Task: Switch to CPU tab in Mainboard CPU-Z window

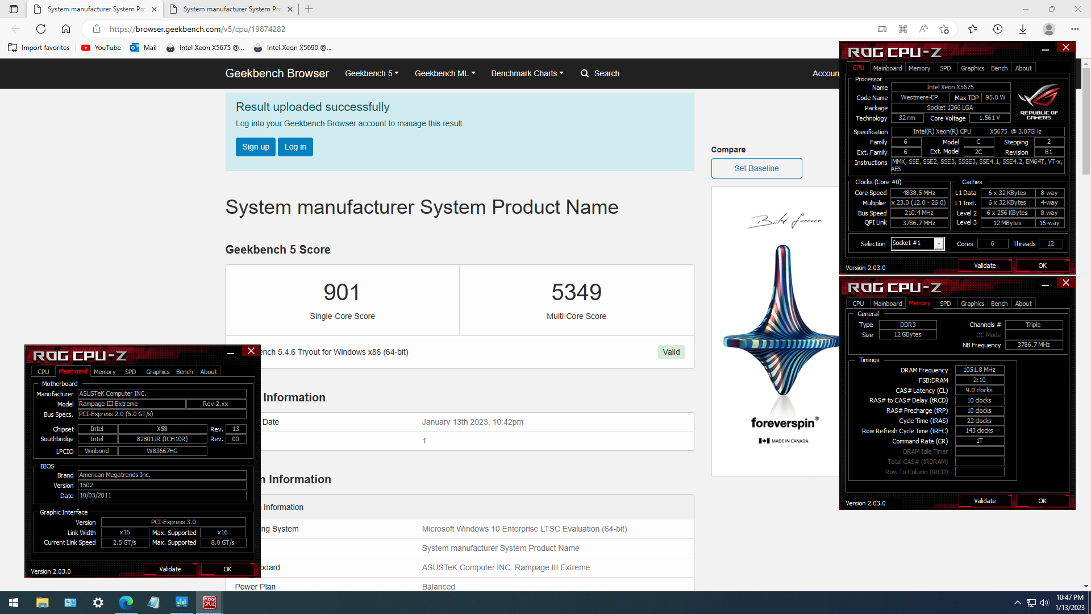Action: (x=43, y=372)
